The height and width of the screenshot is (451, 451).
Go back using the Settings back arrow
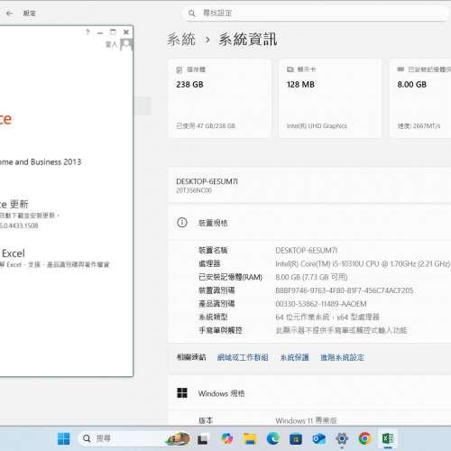pos(9,14)
